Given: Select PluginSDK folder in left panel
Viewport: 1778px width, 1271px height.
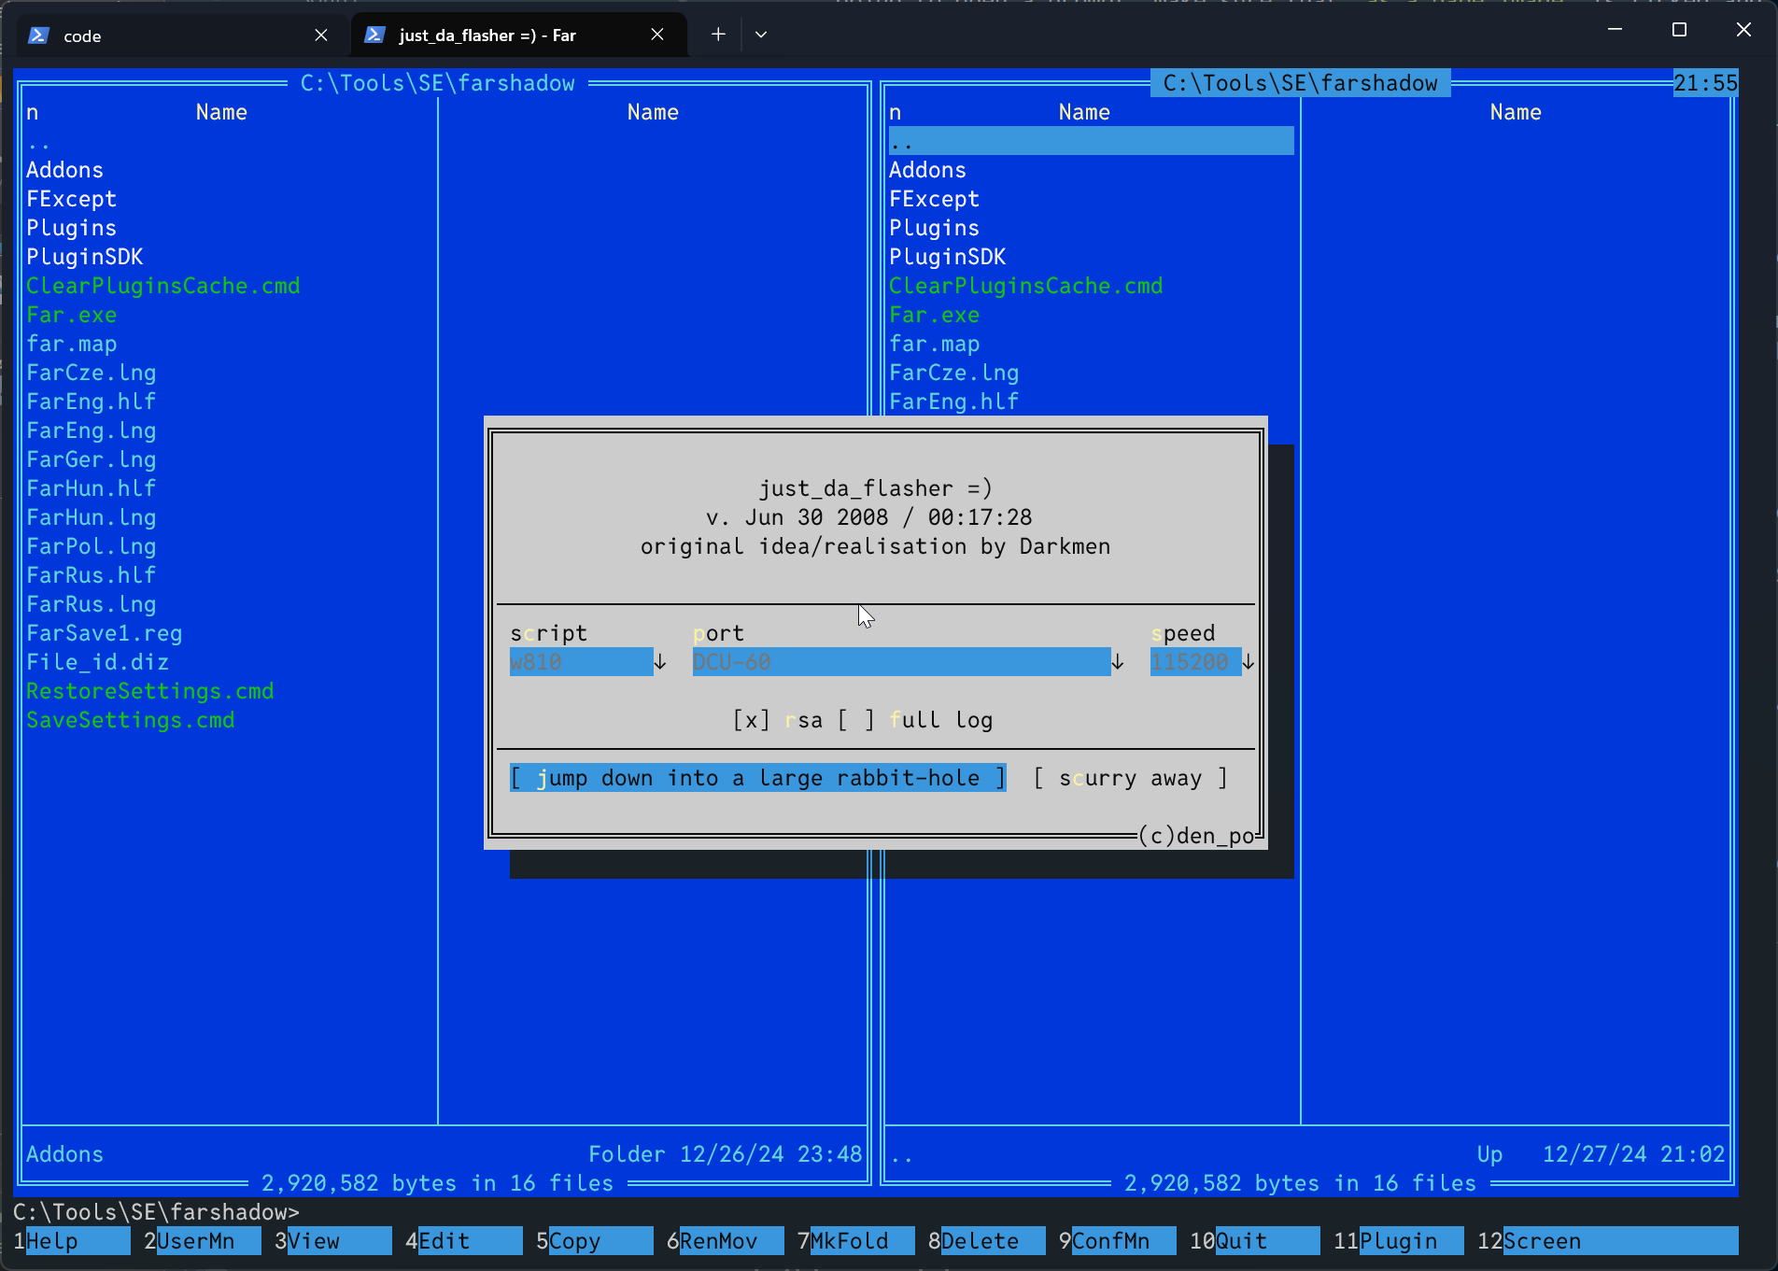Looking at the screenshot, I should click(85, 257).
